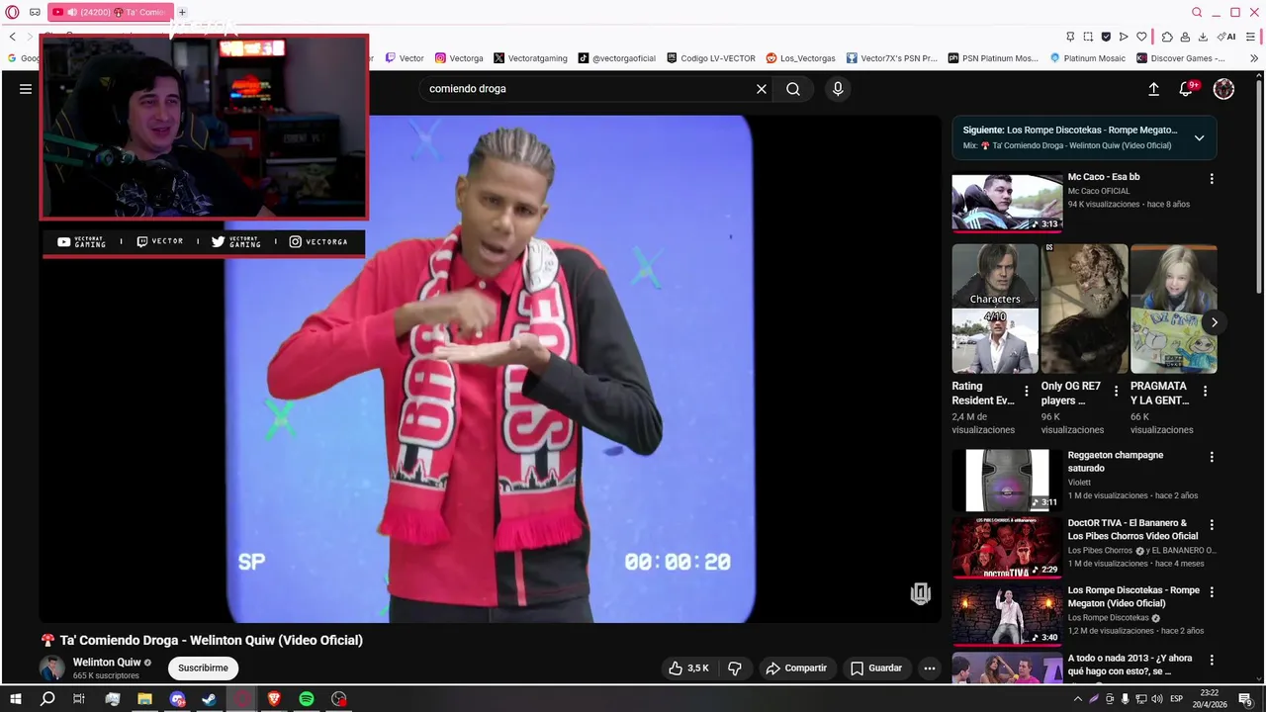Show next Shorts with the right arrow
The image size is (1266, 712).
tap(1214, 322)
